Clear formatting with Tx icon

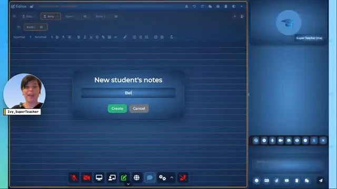[171, 37]
